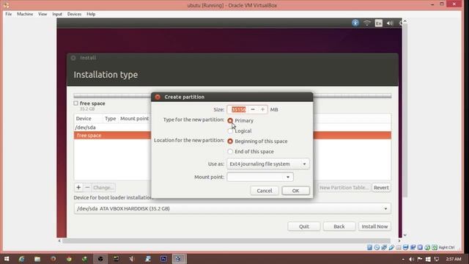This screenshot has height=264, width=469.
Task: Open the En keyboard layout indicator
Action: click(x=379, y=23)
